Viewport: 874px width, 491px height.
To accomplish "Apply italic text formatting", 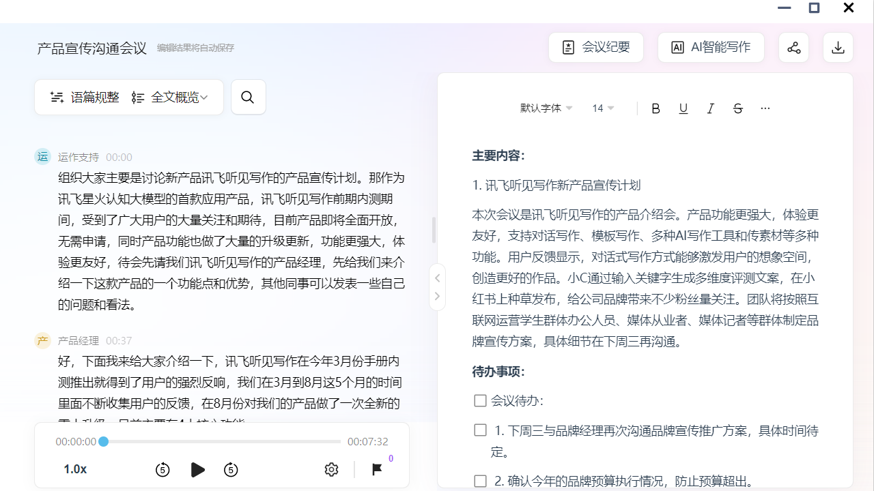I will [710, 108].
